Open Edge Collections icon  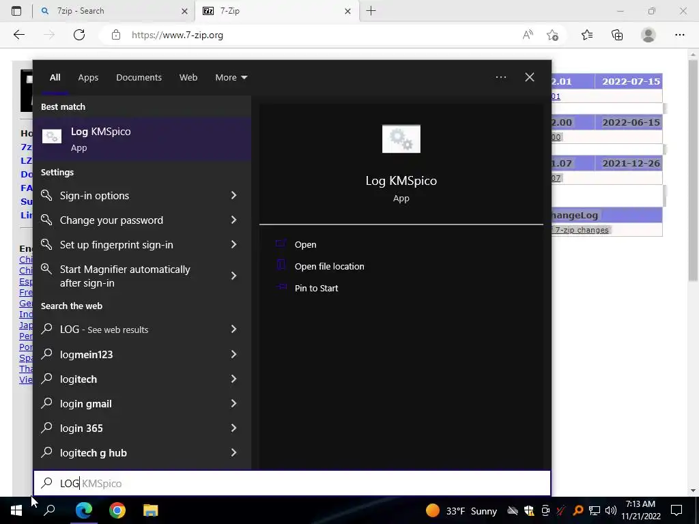click(x=617, y=35)
